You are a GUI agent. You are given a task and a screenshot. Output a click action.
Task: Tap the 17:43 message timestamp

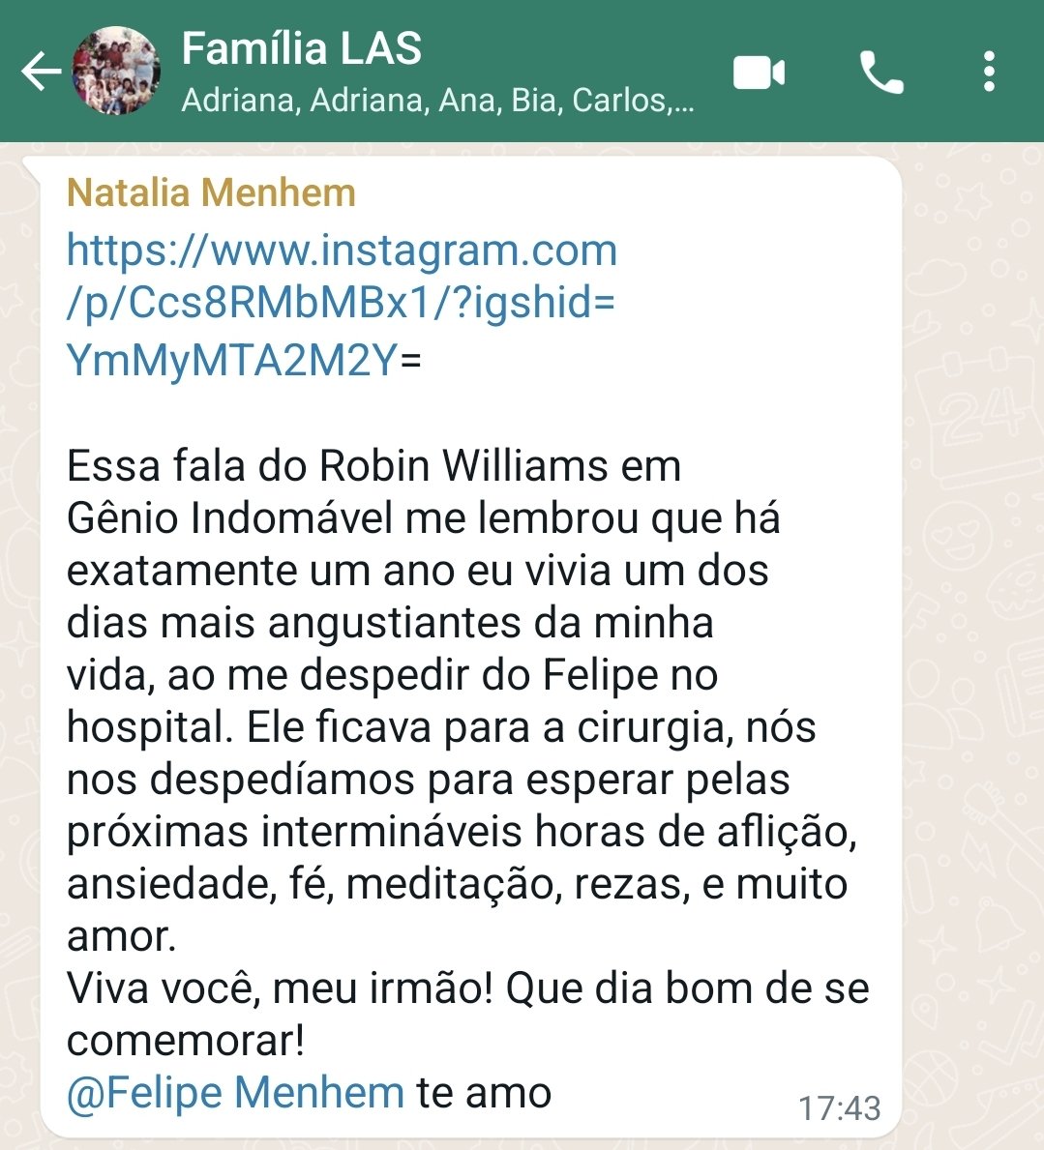pyautogui.click(x=839, y=1108)
